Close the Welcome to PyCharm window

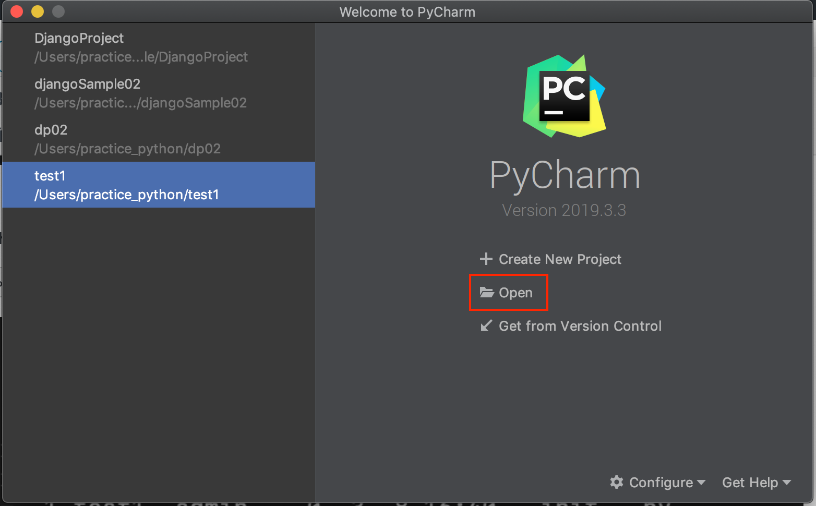pyautogui.click(x=17, y=11)
